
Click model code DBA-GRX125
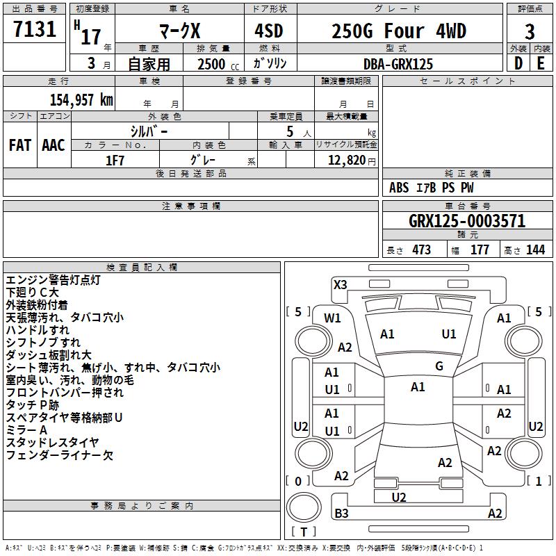click(398, 64)
